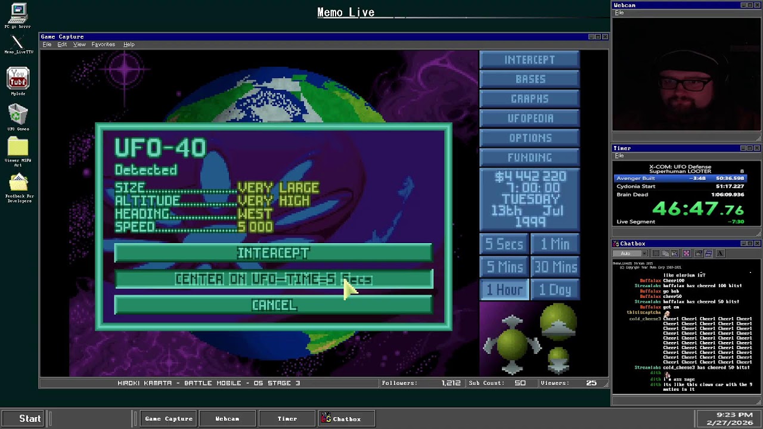Click the Background icon in the Chatbox toolbar
The image size is (763, 429).
708,253
